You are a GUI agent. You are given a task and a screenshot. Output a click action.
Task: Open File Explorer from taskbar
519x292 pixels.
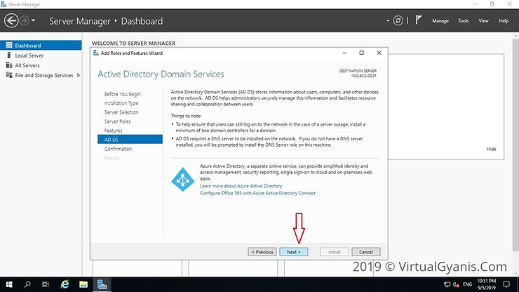pos(83,284)
